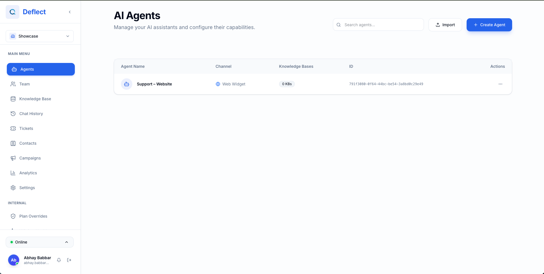
Task: Click the green Online status dot
Action: pyautogui.click(x=12, y=242)
